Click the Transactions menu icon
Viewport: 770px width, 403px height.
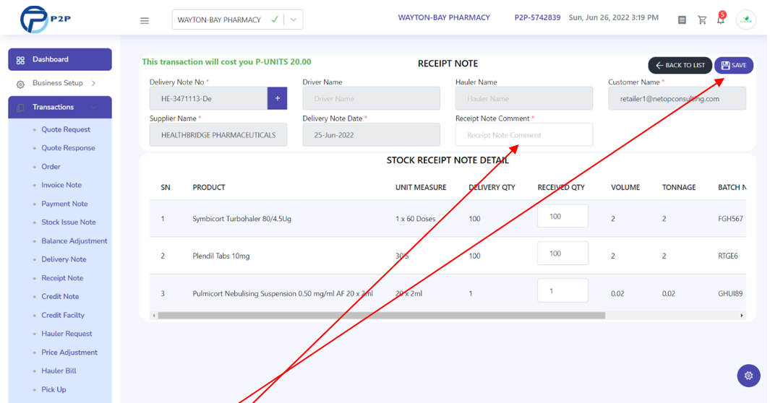point(20,108)
